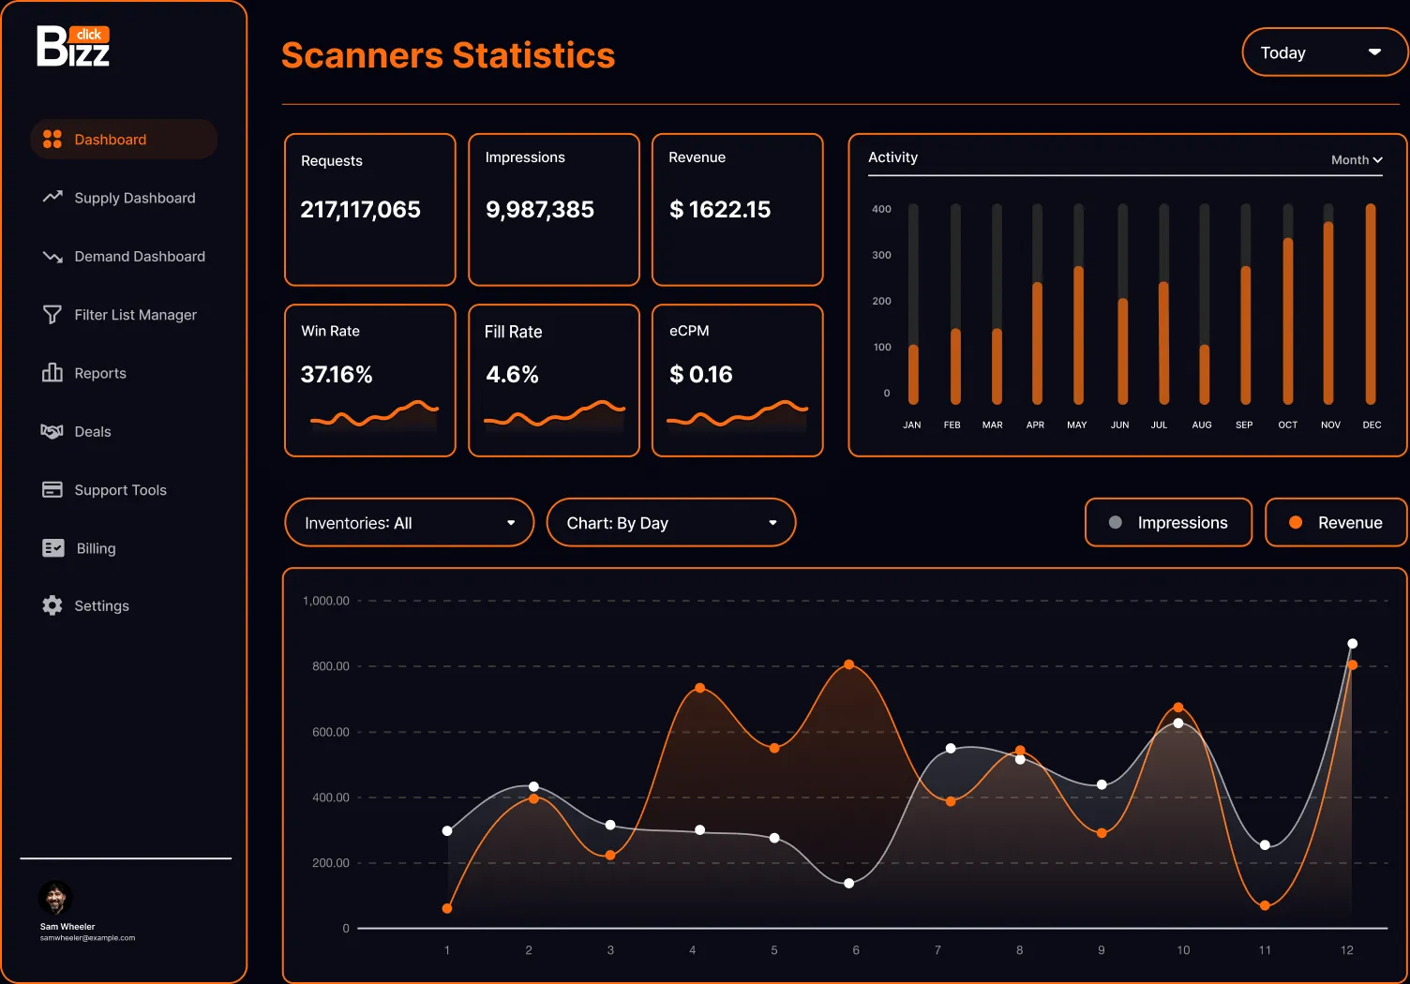This screenshot has width=1410, height=984.
Task: Click the Win Rate 37.16% card
Action: pyautogui.click(x=370, y=380)
